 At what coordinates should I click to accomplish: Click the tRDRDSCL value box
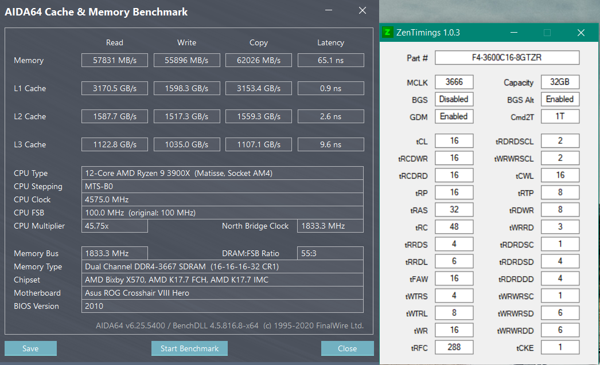pyautogui.click(x=560, y=140)
